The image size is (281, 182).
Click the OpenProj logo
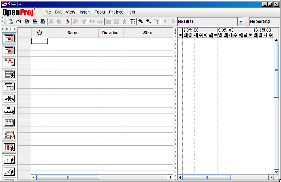point(20,12)
